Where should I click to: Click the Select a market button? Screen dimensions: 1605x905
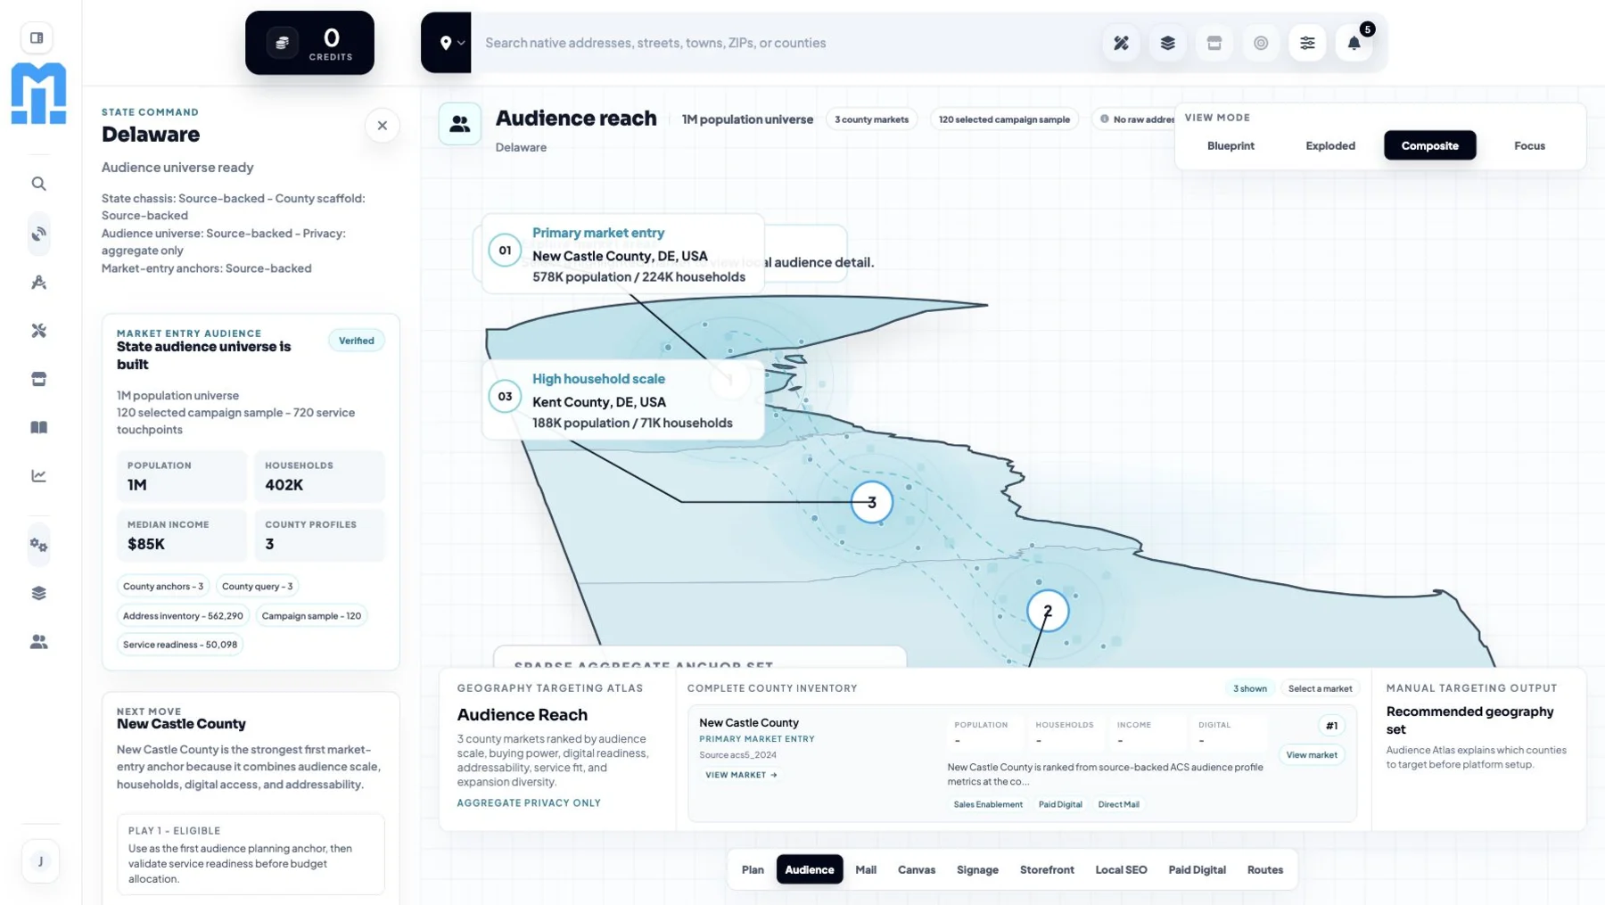[1320, 688]
